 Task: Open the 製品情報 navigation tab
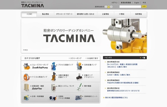click(x=45, y=14)
